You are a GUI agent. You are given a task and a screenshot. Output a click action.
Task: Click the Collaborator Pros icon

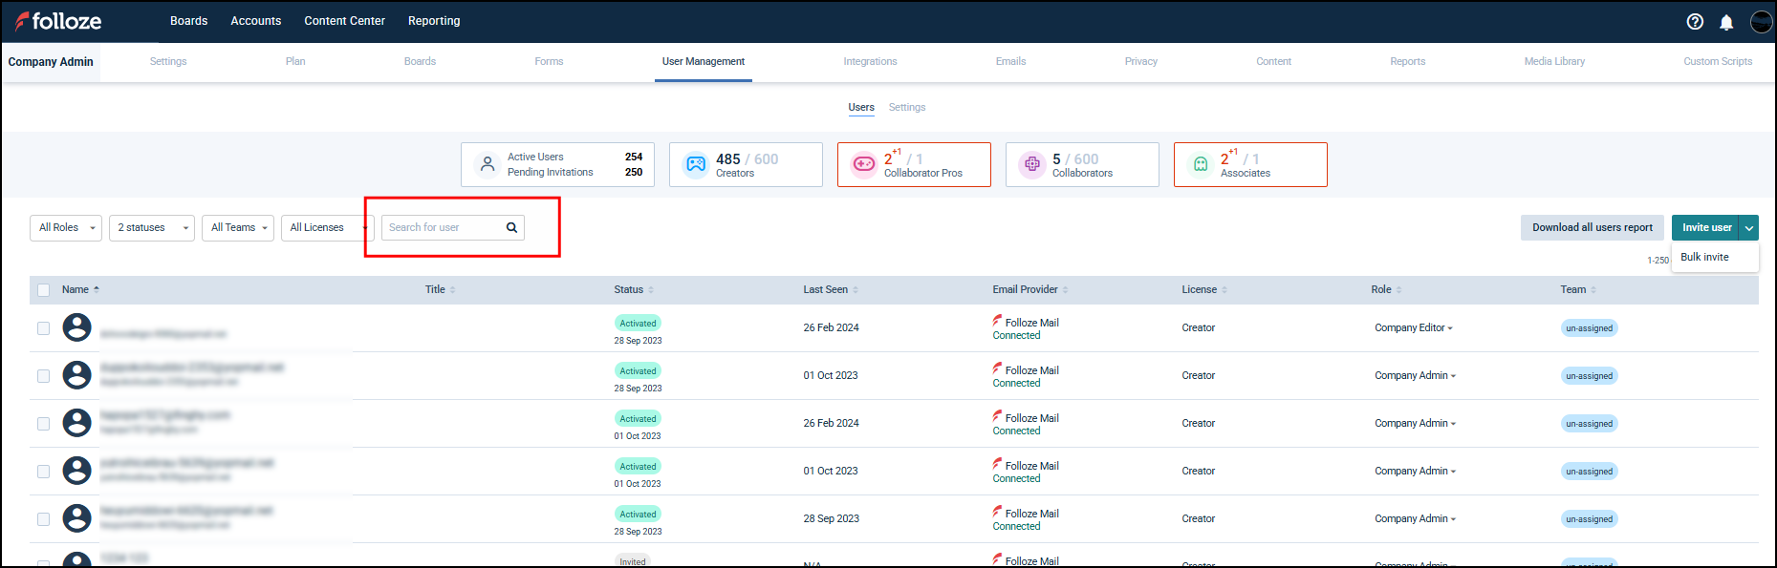click(864, 164)
